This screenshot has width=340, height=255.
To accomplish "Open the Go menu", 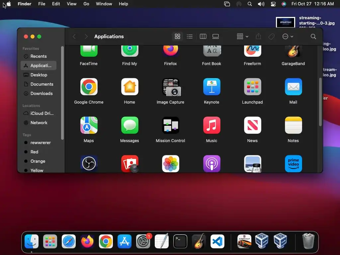I will [x=86, y=4].
